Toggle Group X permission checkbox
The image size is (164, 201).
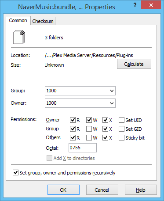click(105, 129)
